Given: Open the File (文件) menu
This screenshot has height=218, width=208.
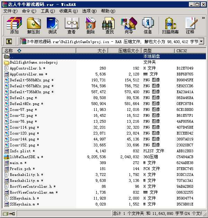Looking at the screenshot, I should tap(10, 11).
